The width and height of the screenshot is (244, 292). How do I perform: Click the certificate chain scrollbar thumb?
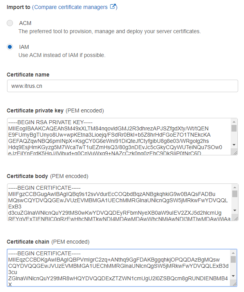234,259
